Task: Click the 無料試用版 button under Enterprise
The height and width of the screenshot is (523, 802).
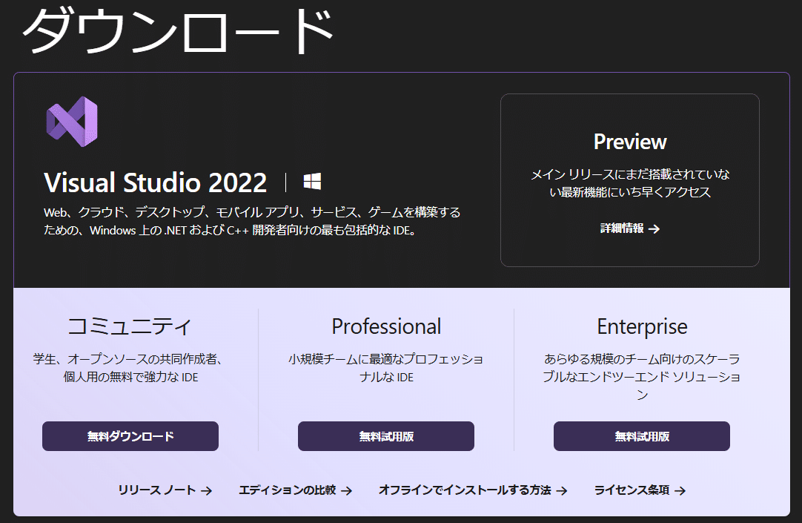Action: point(641,436)
